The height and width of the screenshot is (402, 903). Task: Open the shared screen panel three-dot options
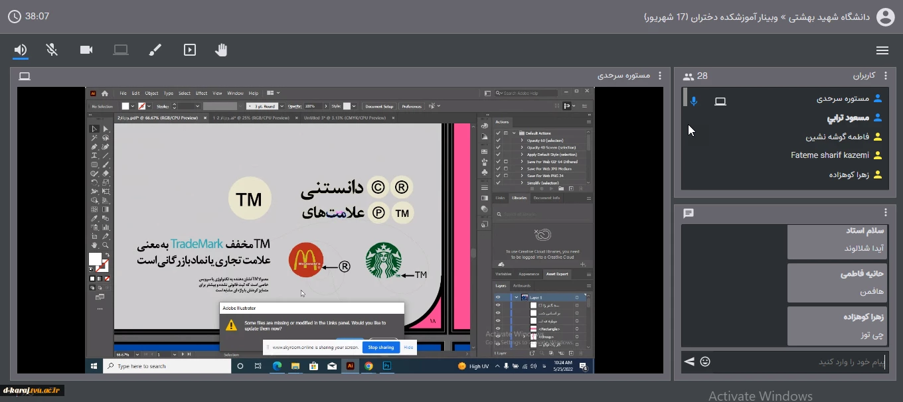click(x=660, y=76)
